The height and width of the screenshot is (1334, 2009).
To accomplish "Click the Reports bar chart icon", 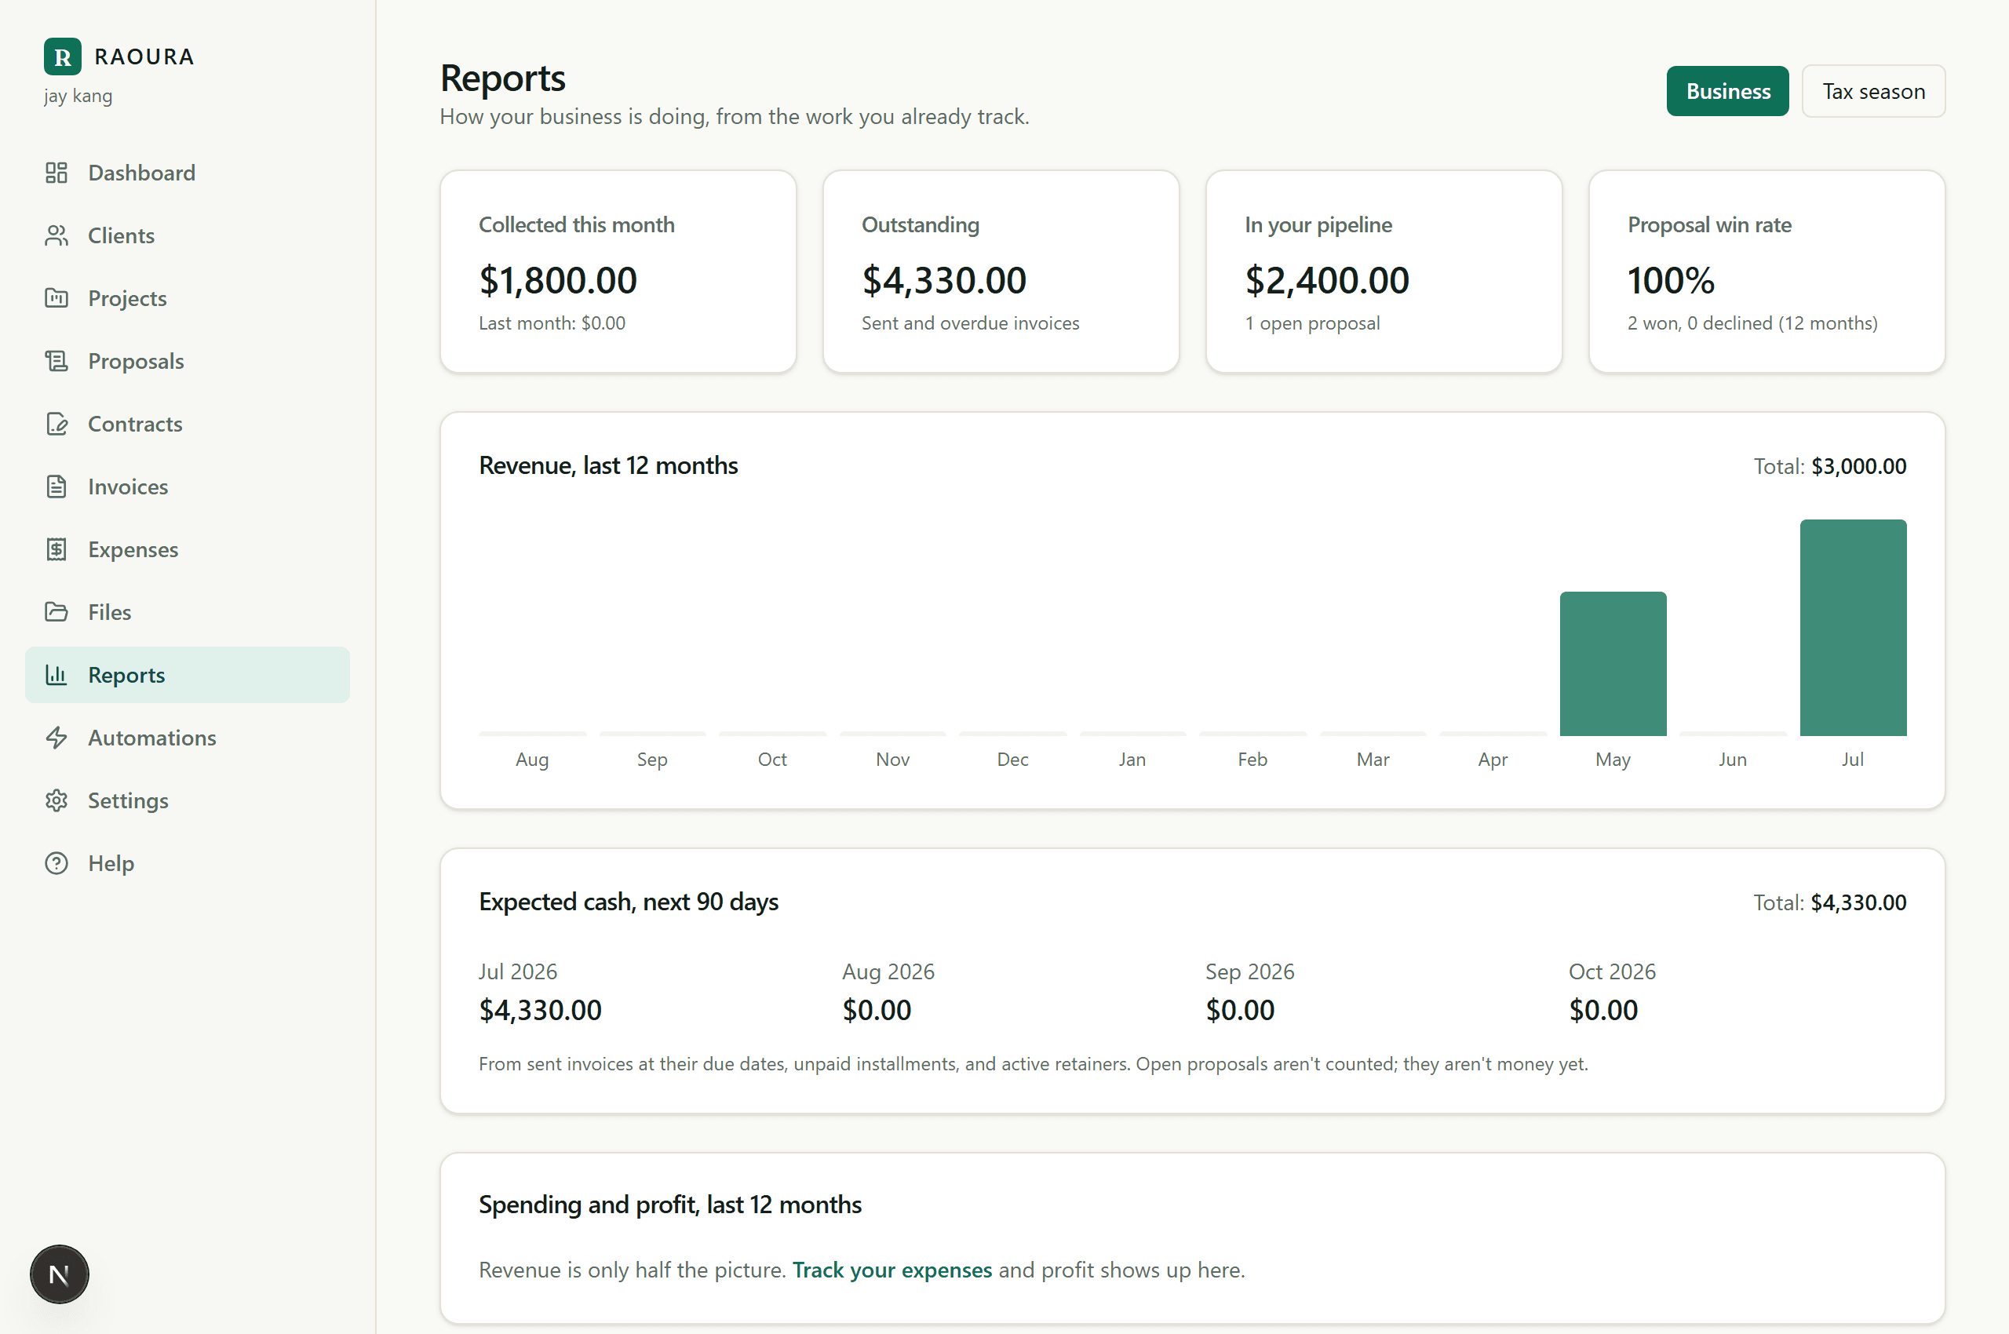I will [57, 675].
